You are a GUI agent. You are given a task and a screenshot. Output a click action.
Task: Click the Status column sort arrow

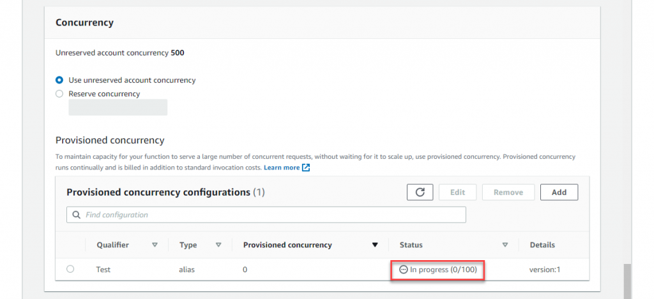[505, 245]
